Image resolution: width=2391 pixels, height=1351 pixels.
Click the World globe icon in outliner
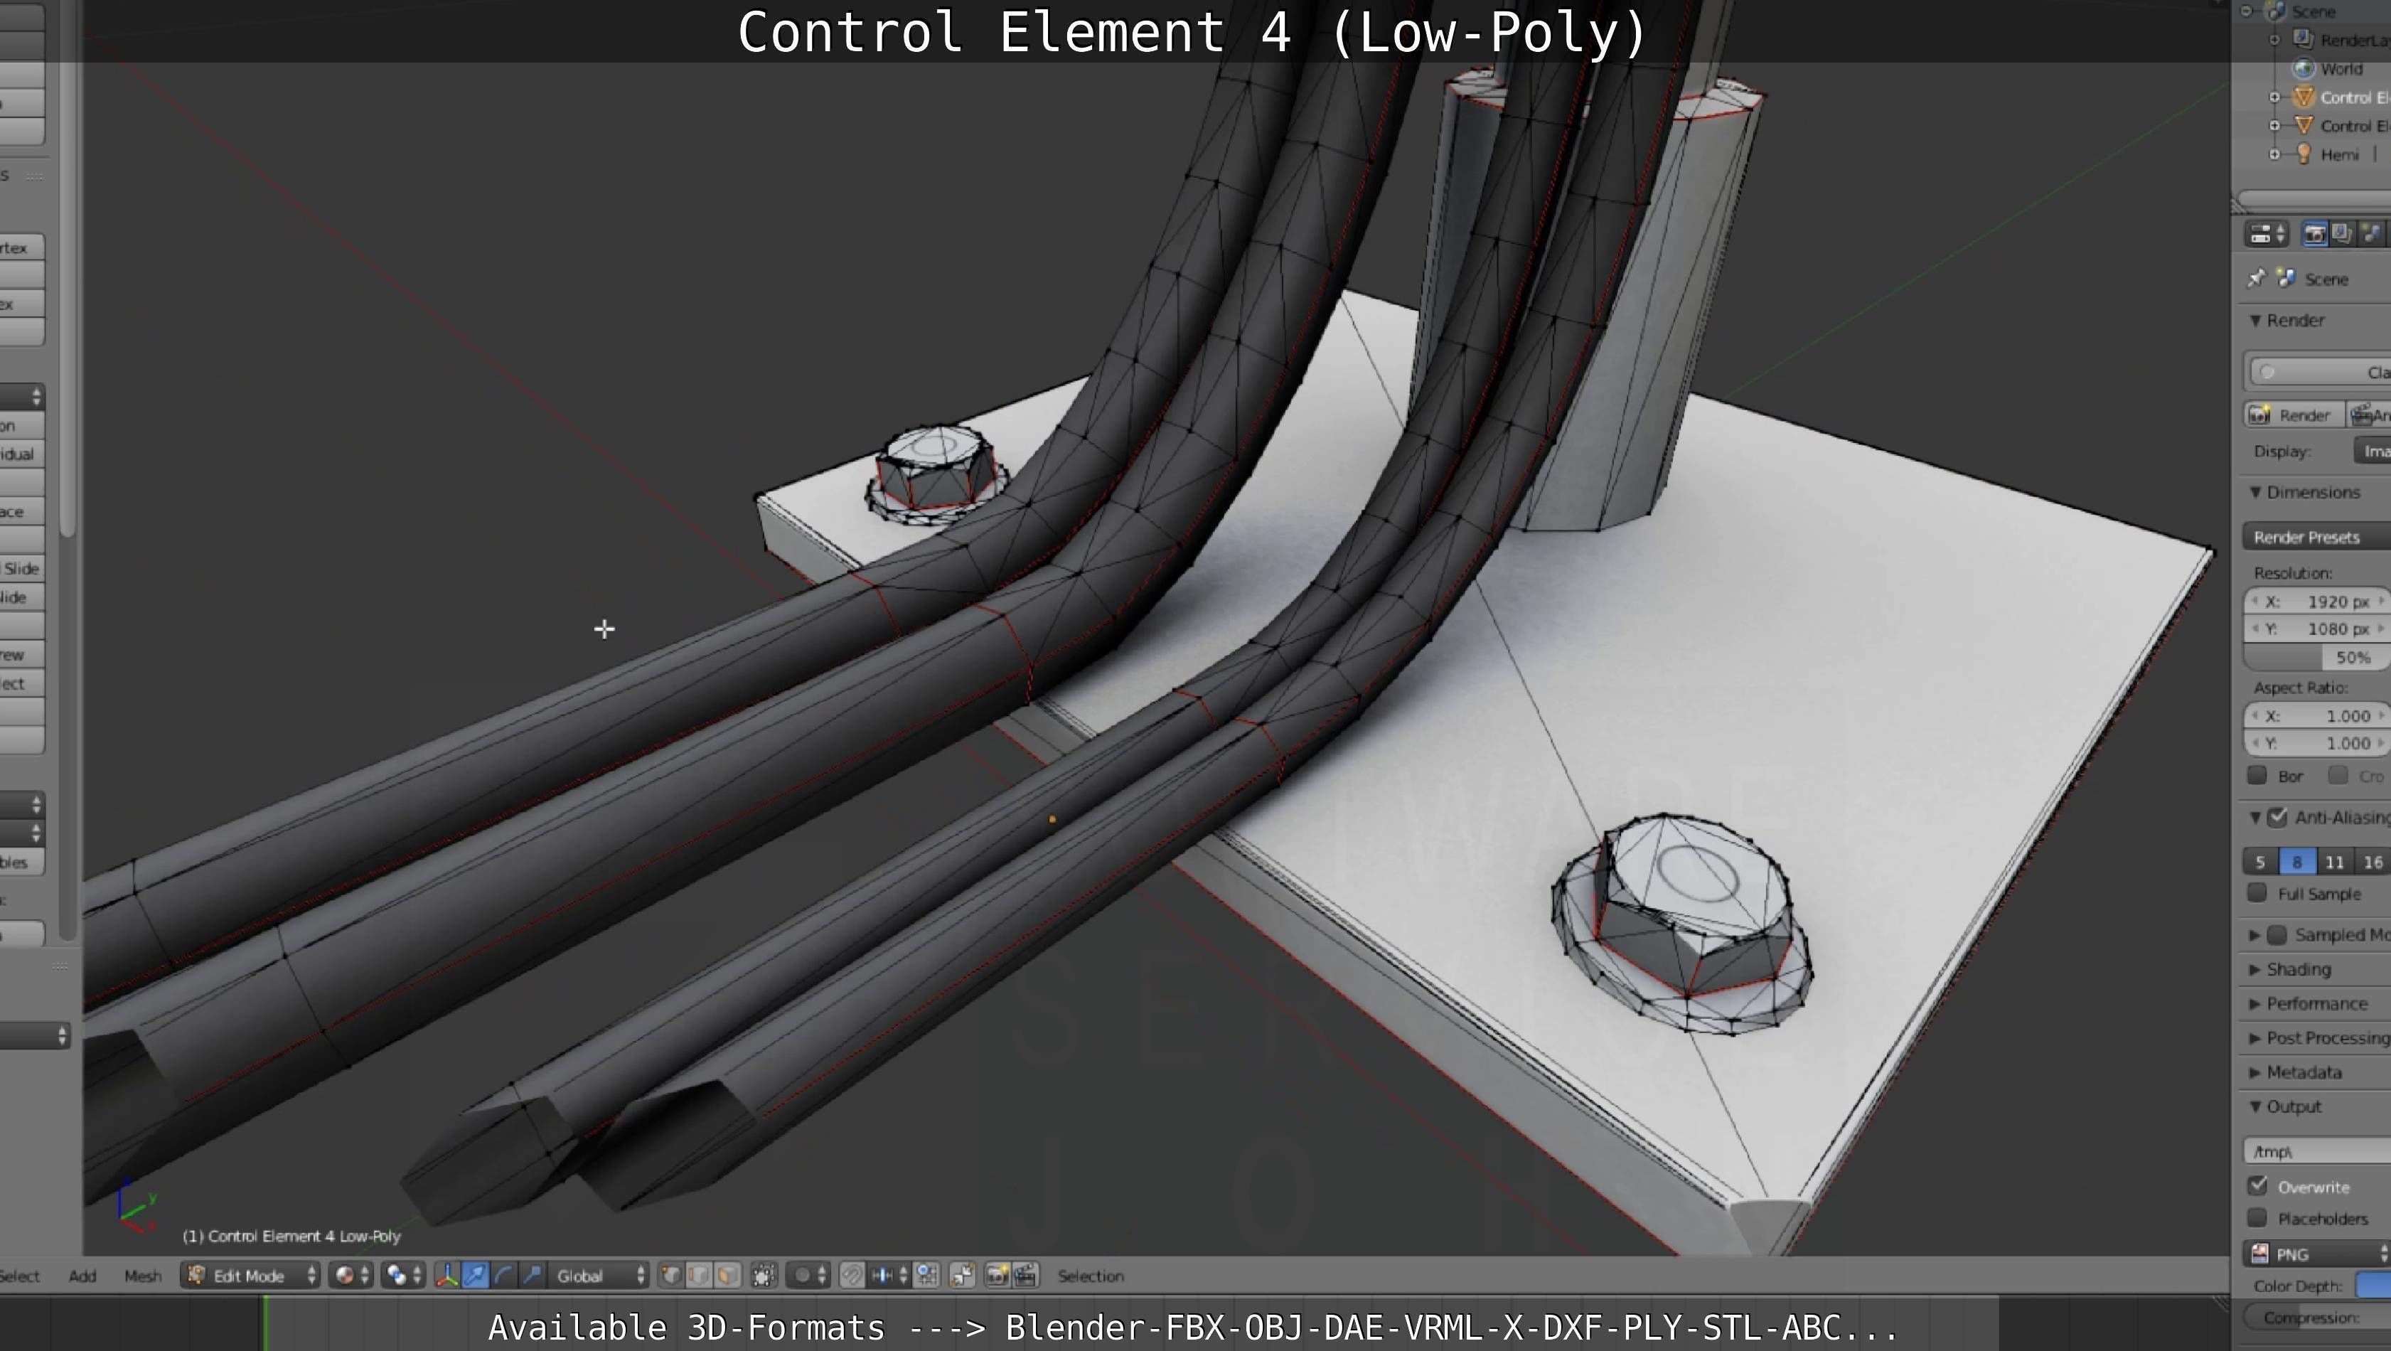click(2304, 69)
